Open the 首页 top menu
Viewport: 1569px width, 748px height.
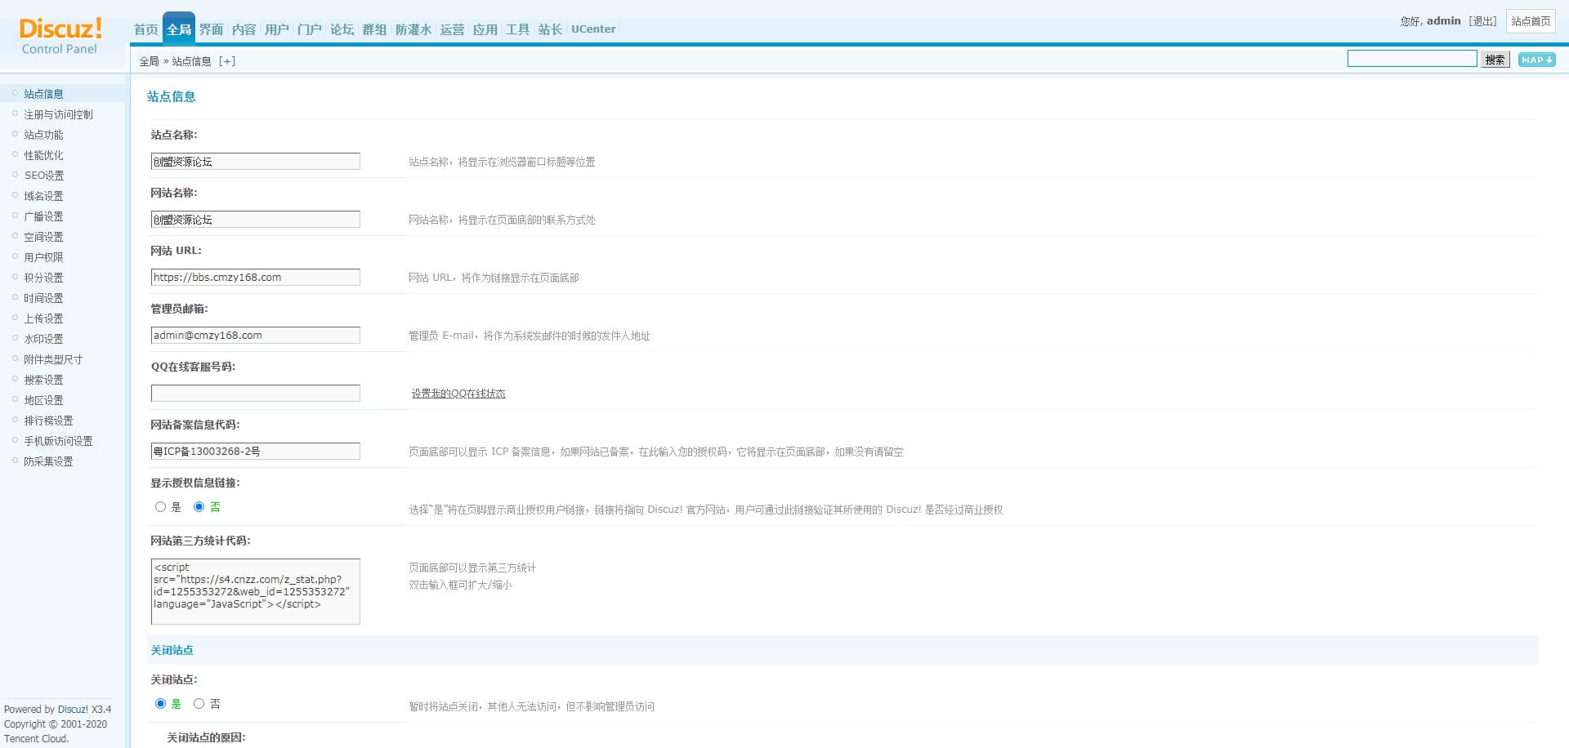click(146, 29)
